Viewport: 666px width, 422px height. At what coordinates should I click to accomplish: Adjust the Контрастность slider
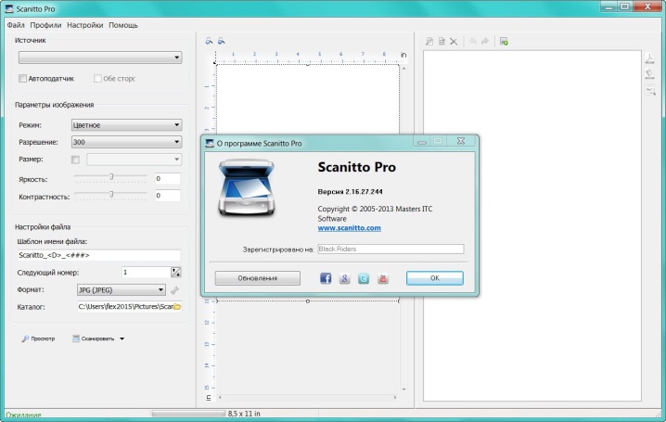pos(110,196)
